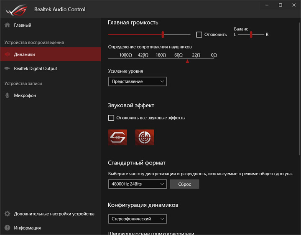Click the gear icon for Дополнительные настройки

point(7,214)
